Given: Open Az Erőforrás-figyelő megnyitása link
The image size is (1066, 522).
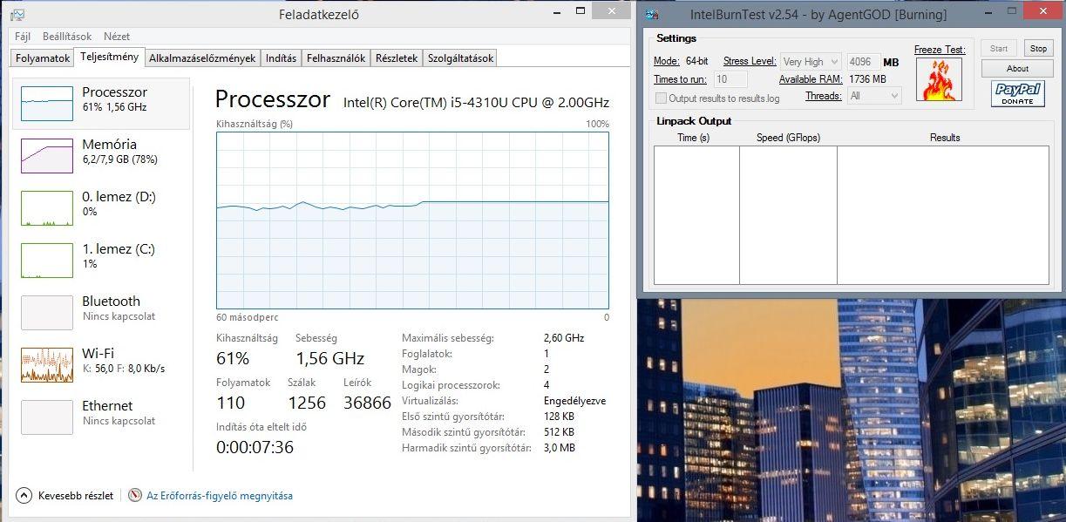Looking at the screenshot, I should point(220,496).
